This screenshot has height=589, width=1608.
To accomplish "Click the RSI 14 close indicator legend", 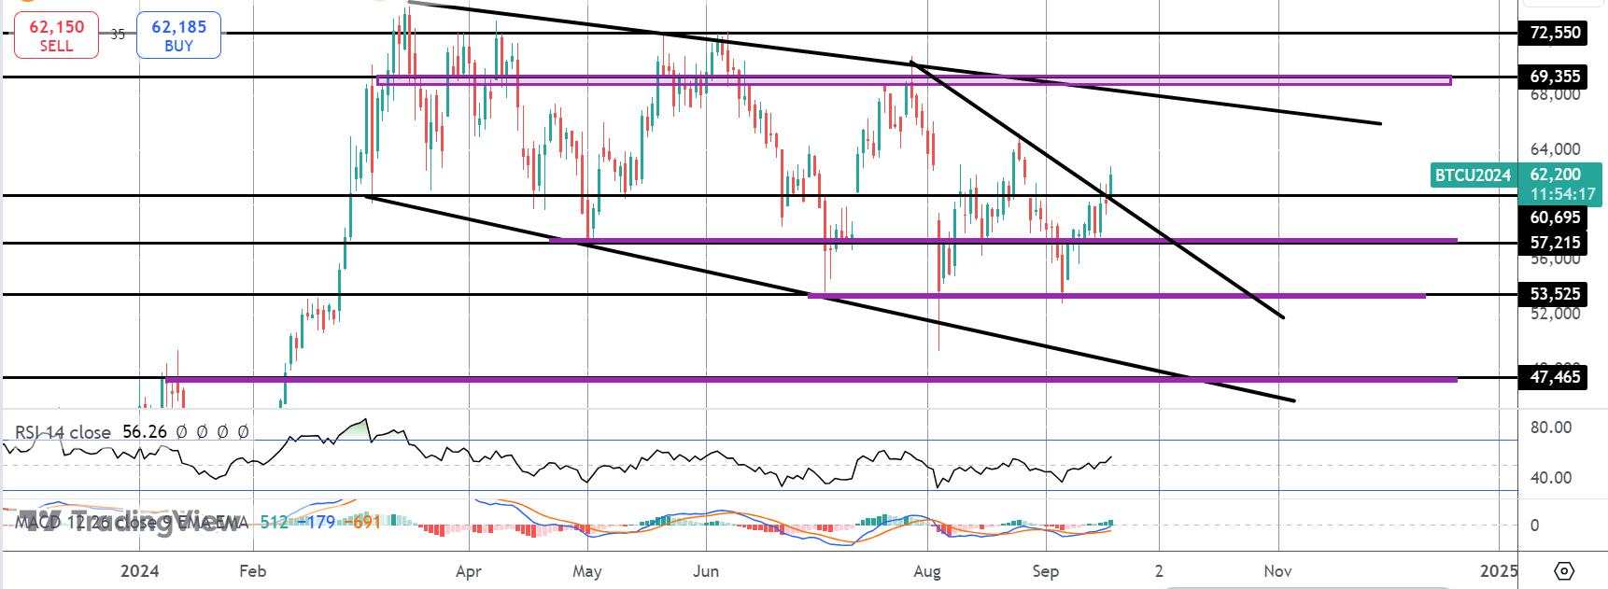I will click(x=63, y=432).
